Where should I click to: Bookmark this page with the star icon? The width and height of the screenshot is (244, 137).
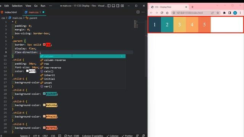pyautogui.click(x=218, y=13)
